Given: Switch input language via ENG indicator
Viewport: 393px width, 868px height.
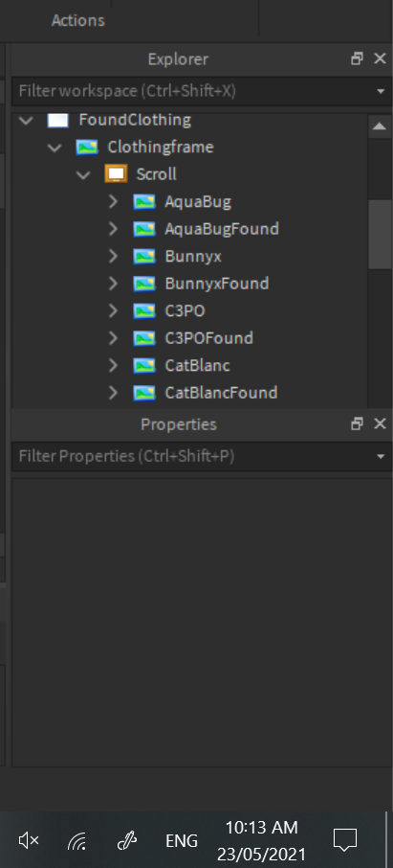Looking at the screenshot, I should point(182,841).
